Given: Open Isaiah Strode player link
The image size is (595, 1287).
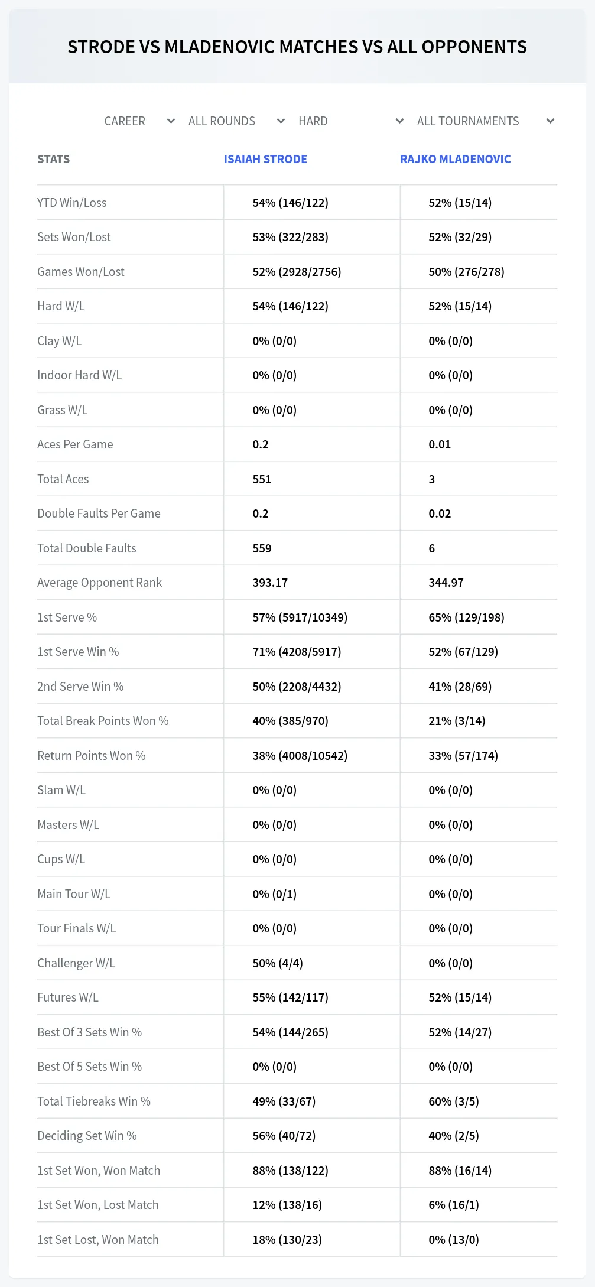Looking at the screenshot, I should click(x=265, y=159).
